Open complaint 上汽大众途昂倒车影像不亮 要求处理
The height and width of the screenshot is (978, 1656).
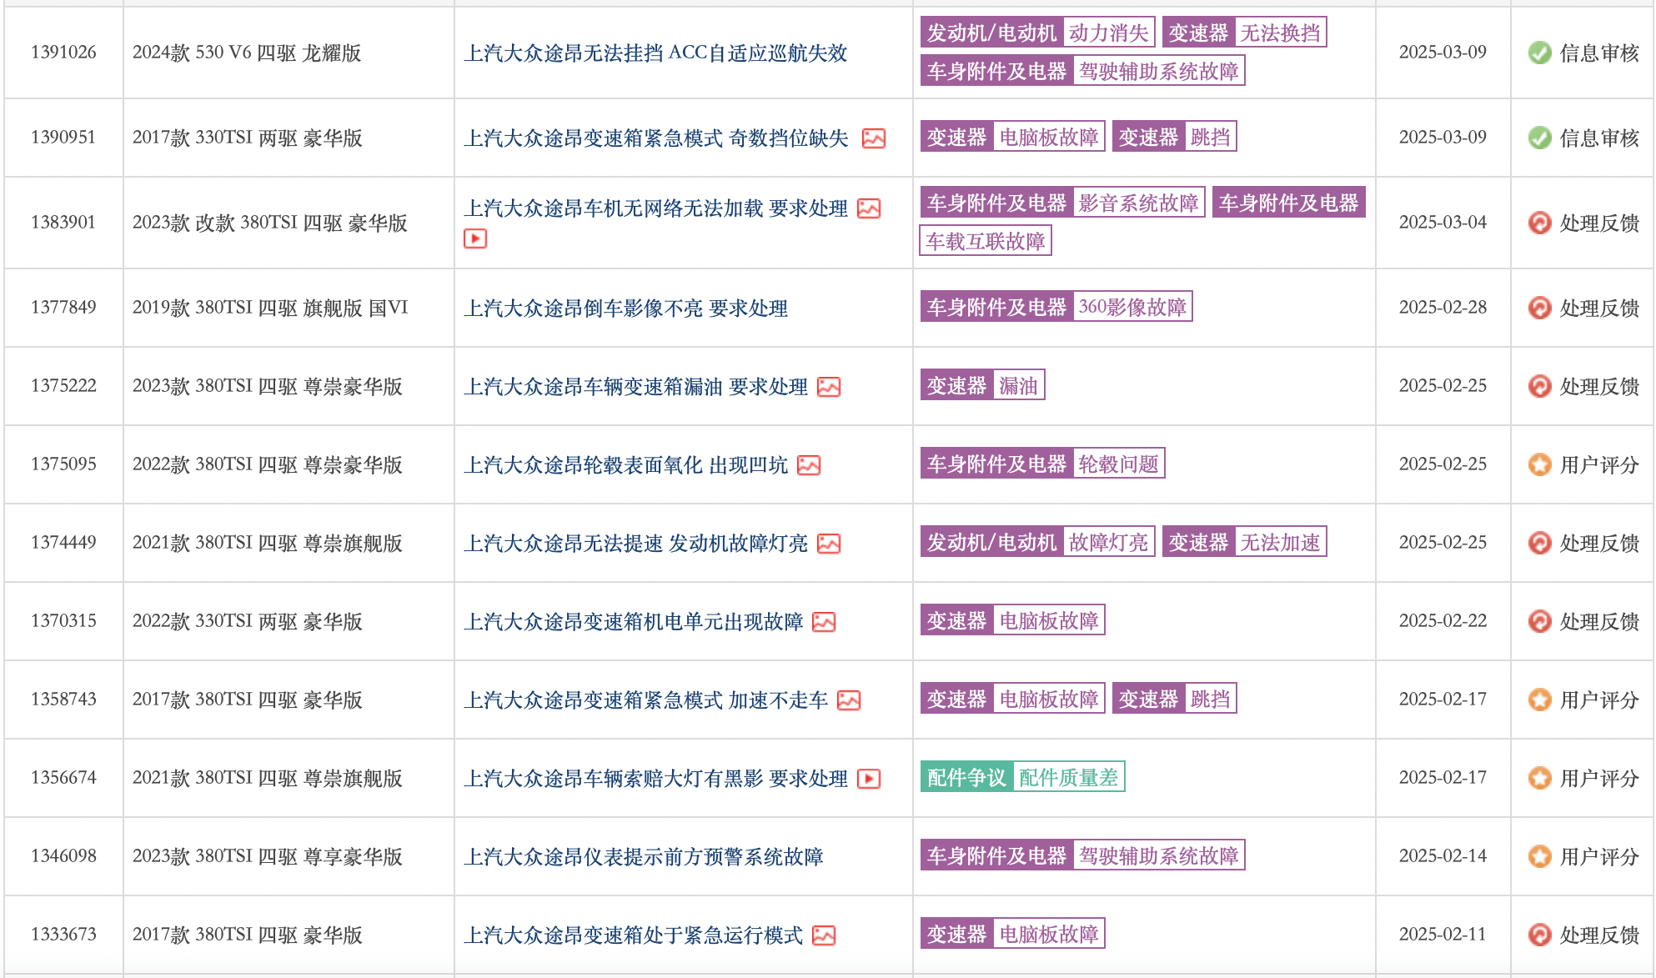click(x=625, y=308)
